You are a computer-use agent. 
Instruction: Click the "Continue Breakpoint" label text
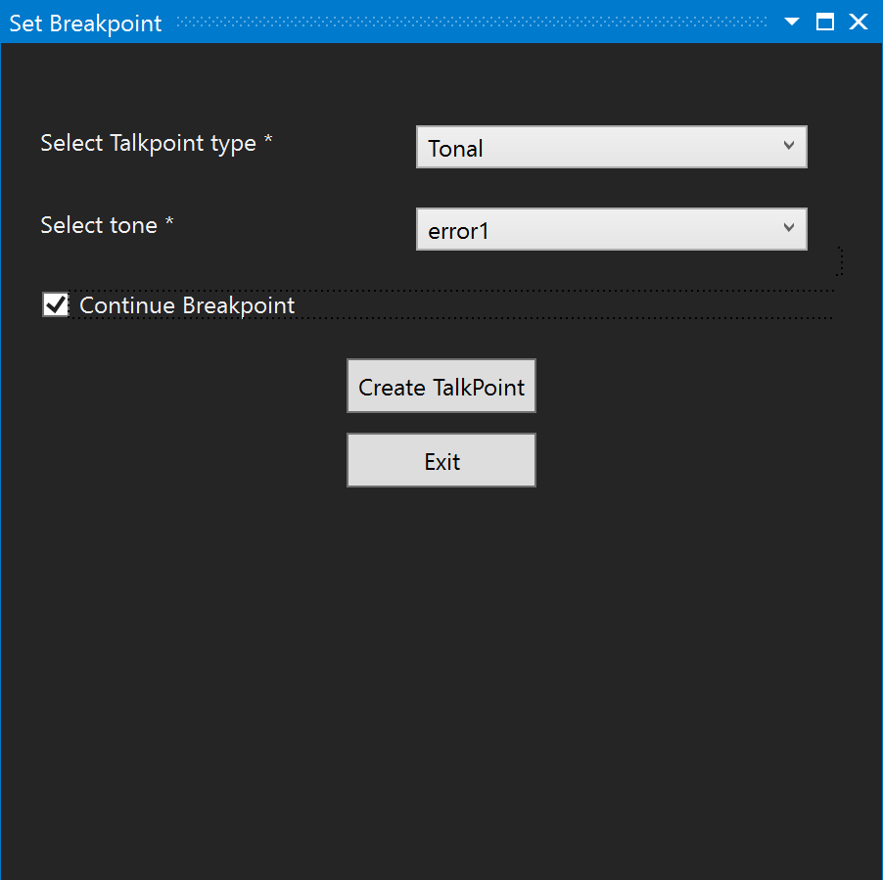coord(187,305)
